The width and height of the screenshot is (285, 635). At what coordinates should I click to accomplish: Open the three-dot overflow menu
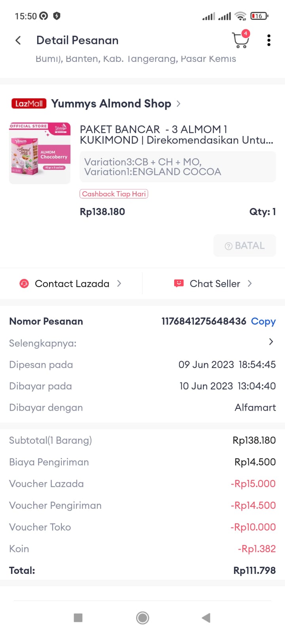pos(269,40)
